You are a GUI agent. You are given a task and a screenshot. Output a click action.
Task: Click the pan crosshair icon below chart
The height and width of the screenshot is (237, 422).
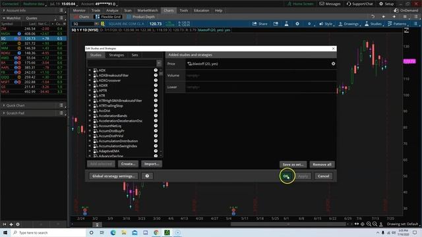coord(363,224)
